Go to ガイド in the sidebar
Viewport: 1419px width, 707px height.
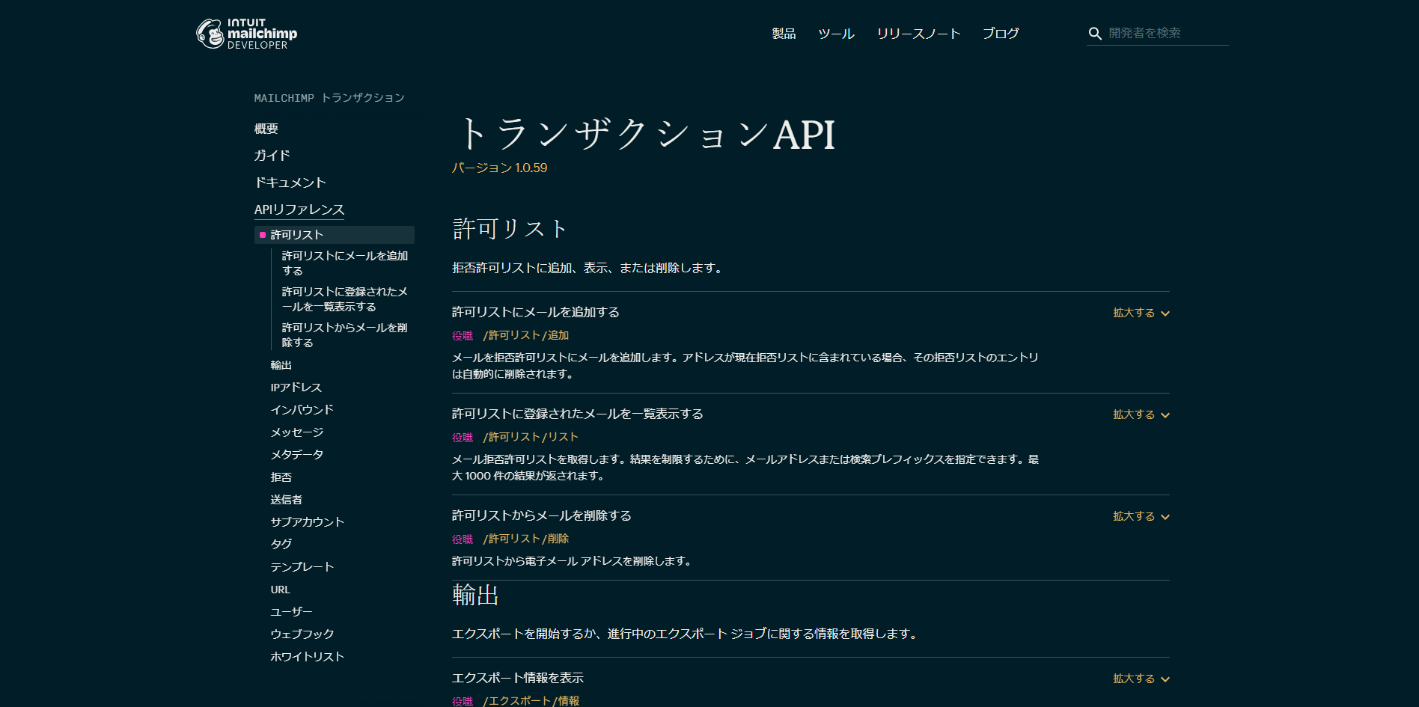(x=272, y=156)
